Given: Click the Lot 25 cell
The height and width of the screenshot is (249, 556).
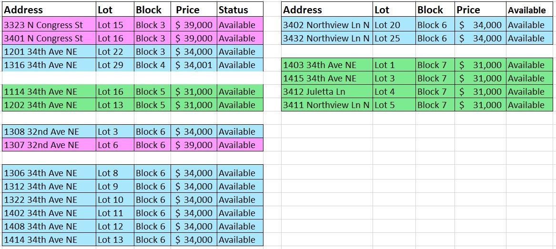Looking at the screenshot, I should [x=394, y=38].
